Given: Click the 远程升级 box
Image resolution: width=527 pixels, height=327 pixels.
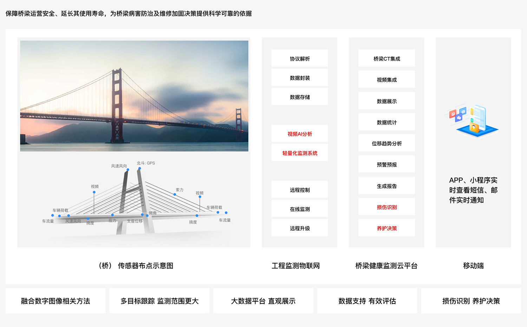Looking at the screenshot, I should click(x=300, y=228).
